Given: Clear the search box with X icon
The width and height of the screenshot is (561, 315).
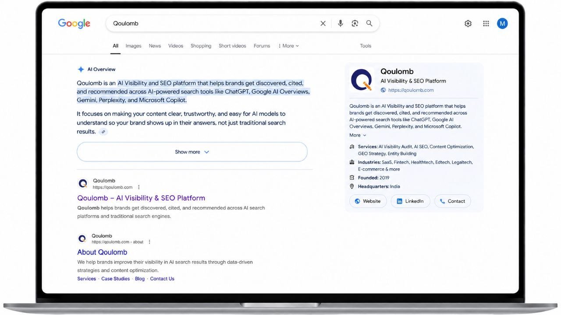Looking at the screenshot, I should 323,24.
